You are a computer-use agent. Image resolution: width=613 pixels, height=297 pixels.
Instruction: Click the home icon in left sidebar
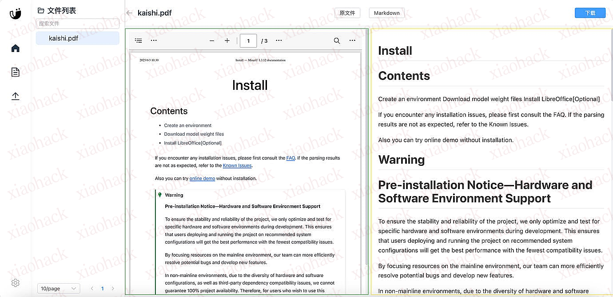click(16, 48)
